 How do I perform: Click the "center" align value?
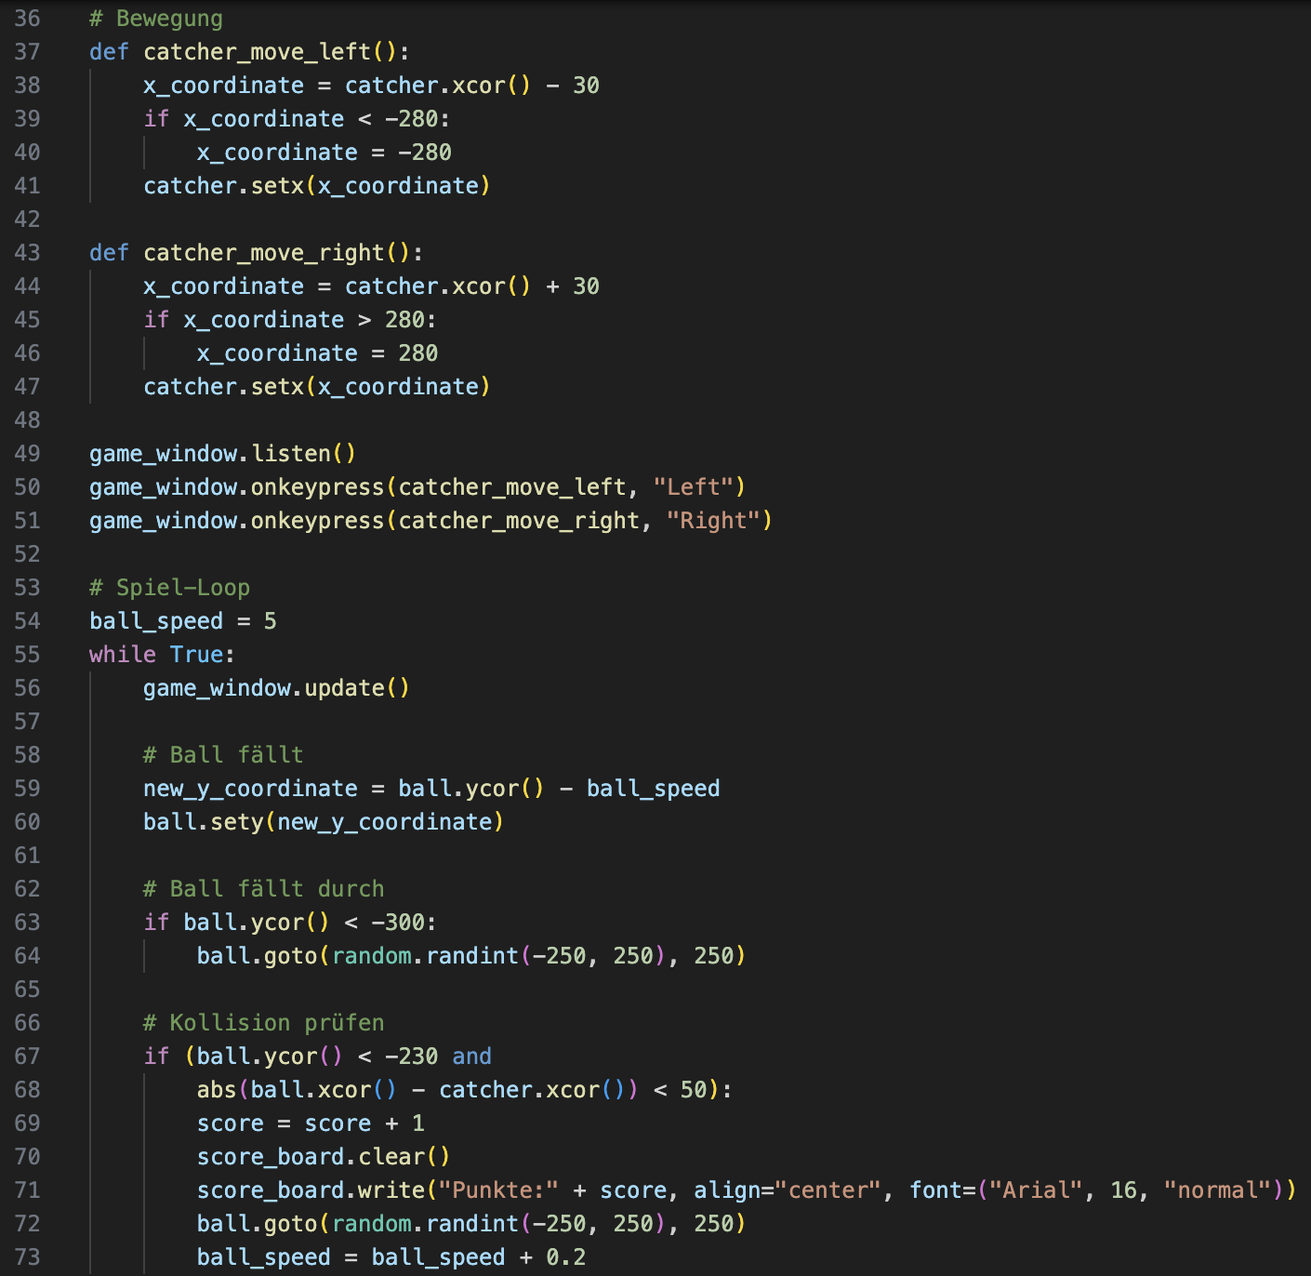[x=828, y=1190]
